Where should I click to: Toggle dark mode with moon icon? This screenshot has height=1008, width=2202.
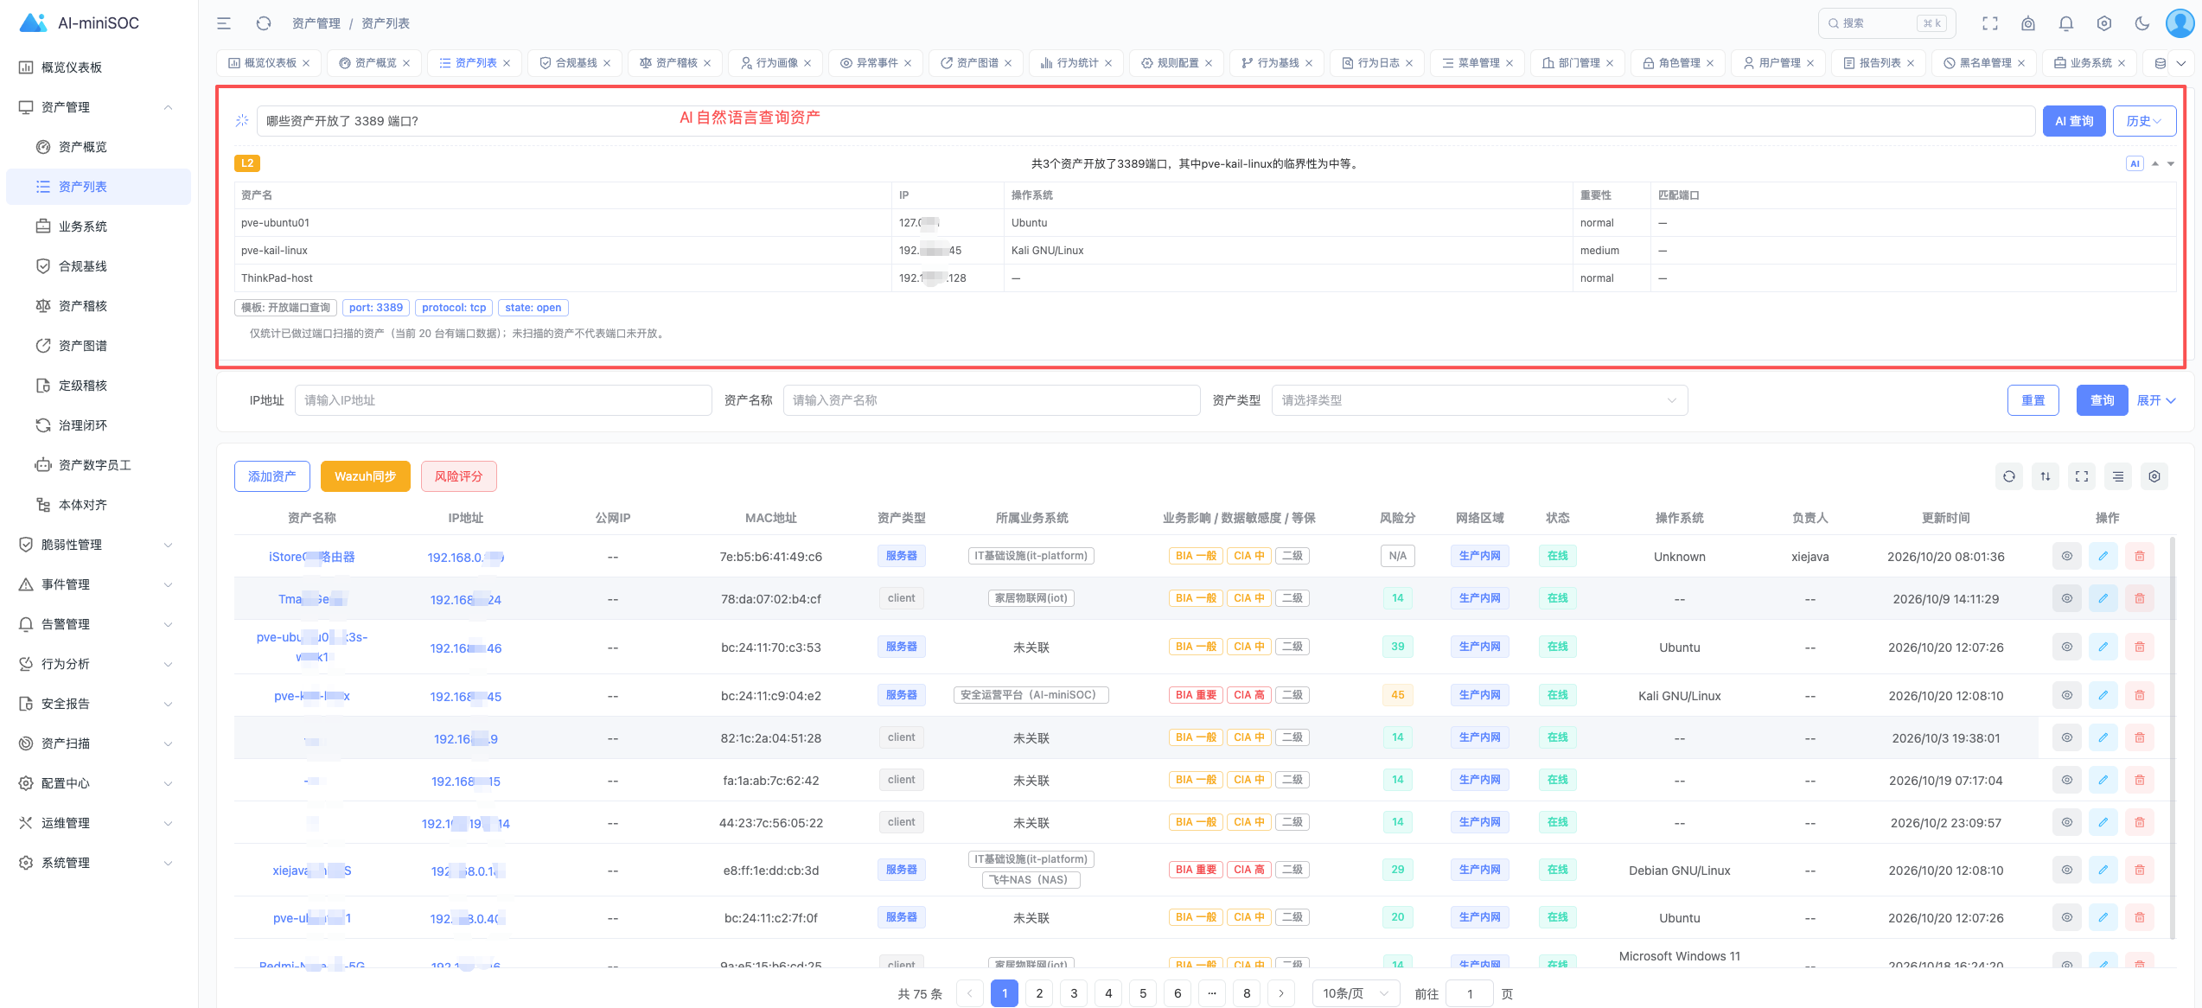pyautogui.click(x=2142, y=23)
